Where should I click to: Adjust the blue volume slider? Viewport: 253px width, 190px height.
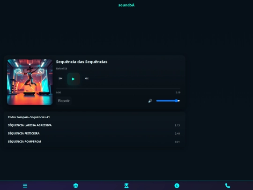(x=168, y=101)
